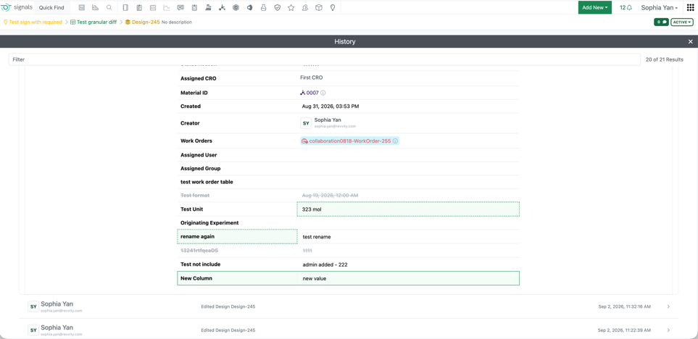Screen dimensions: 698x339
Task: Open Design-245 breadcrumb link
Action: tap(143, 22)
